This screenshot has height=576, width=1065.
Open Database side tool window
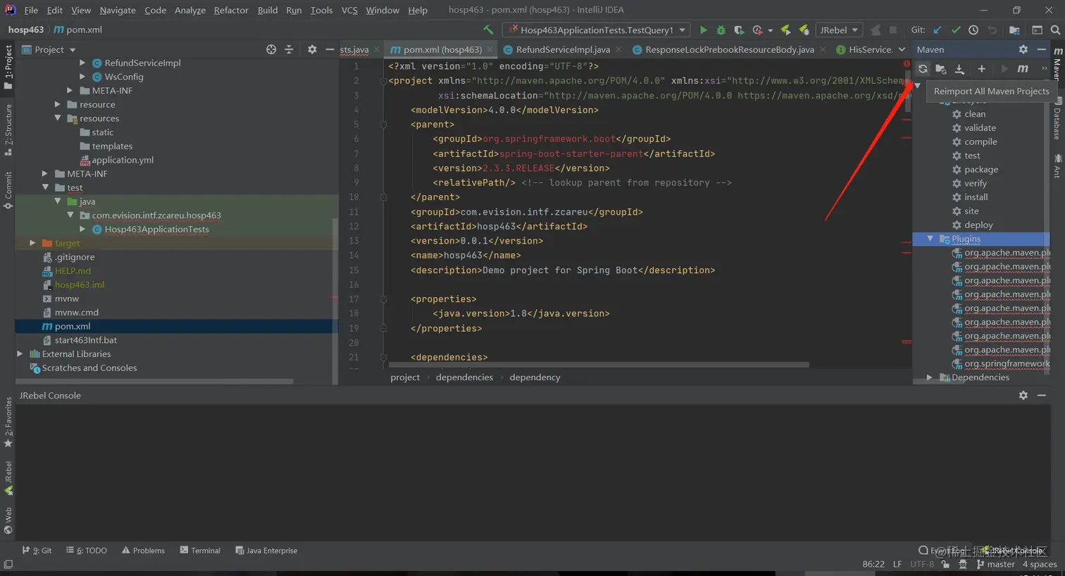point(1057,118)
